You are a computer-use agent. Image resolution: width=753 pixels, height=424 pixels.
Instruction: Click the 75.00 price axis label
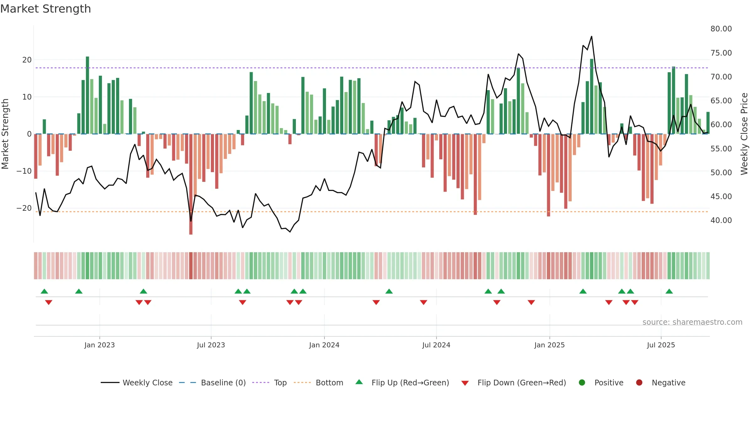[x=721, y=53]
